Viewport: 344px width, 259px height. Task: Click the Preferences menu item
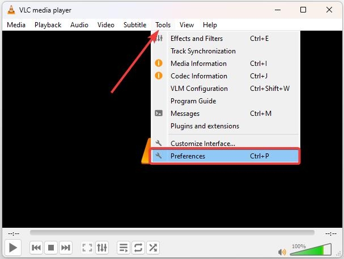click(226, 156)
